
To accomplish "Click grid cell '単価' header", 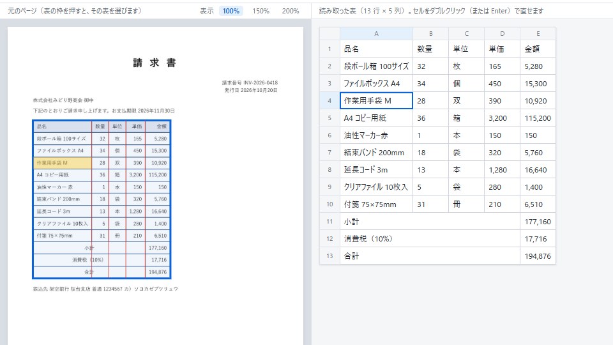I will coord(502,49).
